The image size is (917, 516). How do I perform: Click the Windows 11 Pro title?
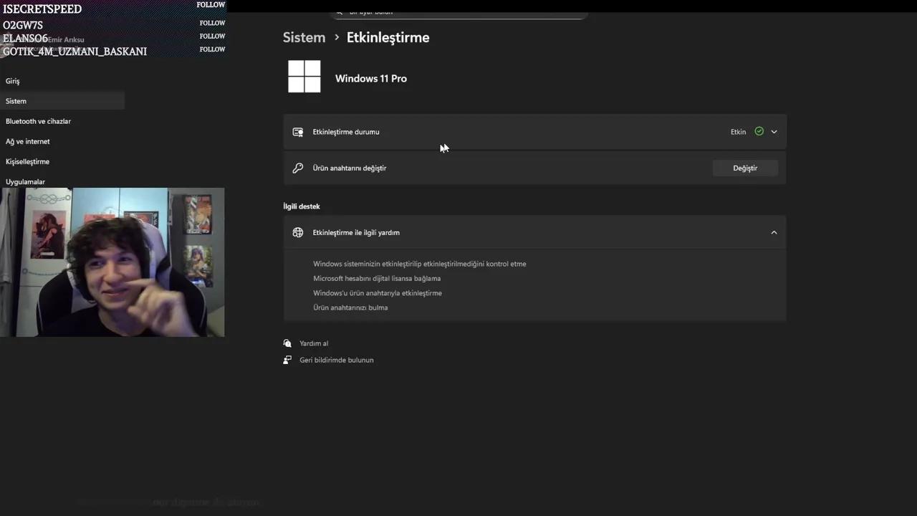click(371, 78)
